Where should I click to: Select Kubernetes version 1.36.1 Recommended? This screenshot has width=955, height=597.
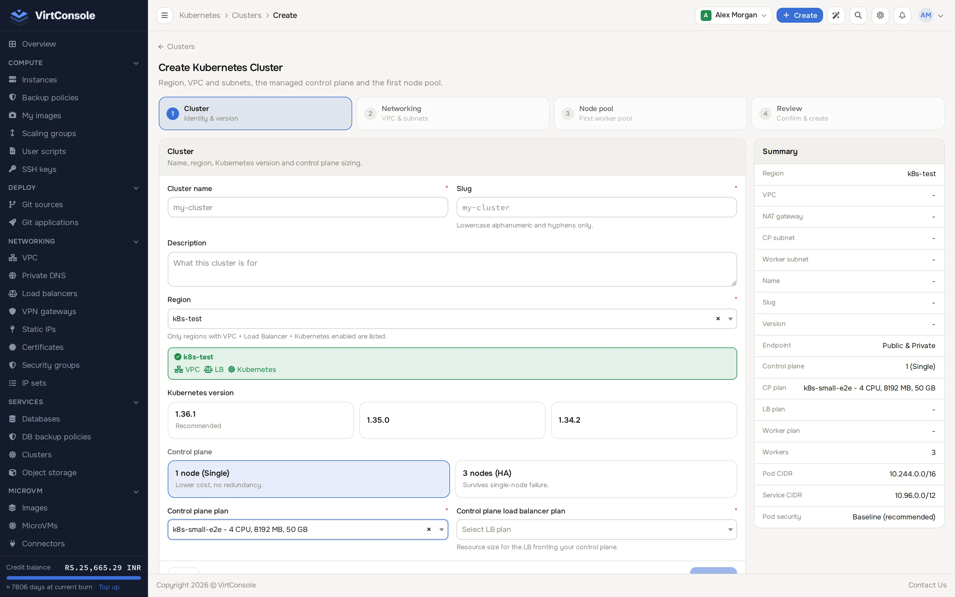261,420
